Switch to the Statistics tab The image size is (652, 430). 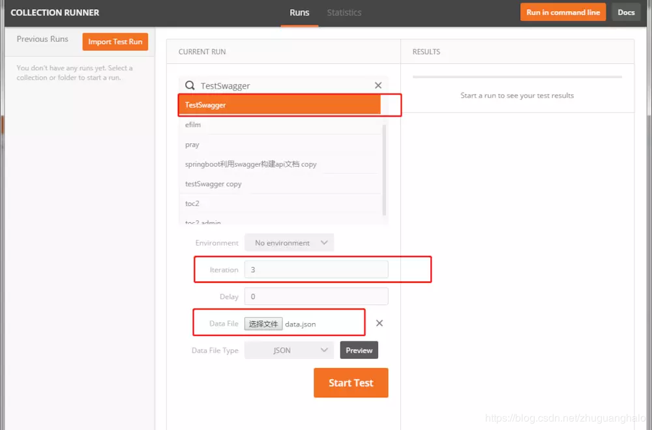click(x=344, y=12)
